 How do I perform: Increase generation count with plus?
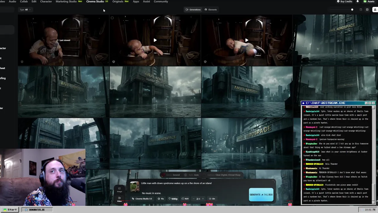[x=203, y=199]
